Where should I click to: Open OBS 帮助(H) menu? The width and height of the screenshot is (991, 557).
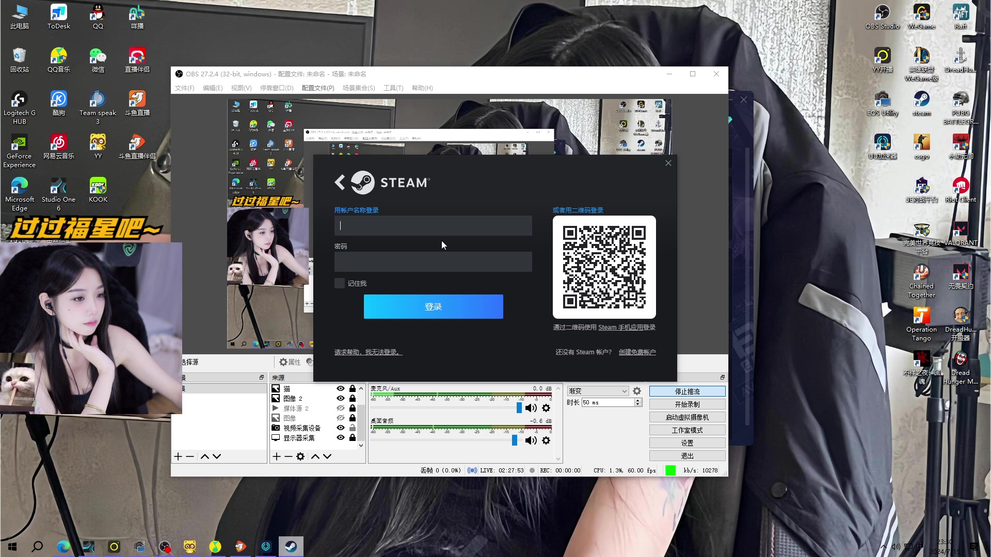click(422, 88)
